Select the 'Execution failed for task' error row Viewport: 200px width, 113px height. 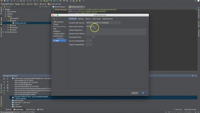[103, 98]
